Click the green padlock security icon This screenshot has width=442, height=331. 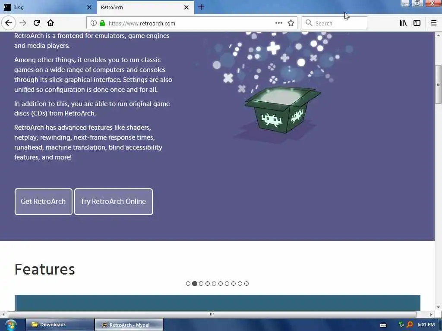(102, 23)
